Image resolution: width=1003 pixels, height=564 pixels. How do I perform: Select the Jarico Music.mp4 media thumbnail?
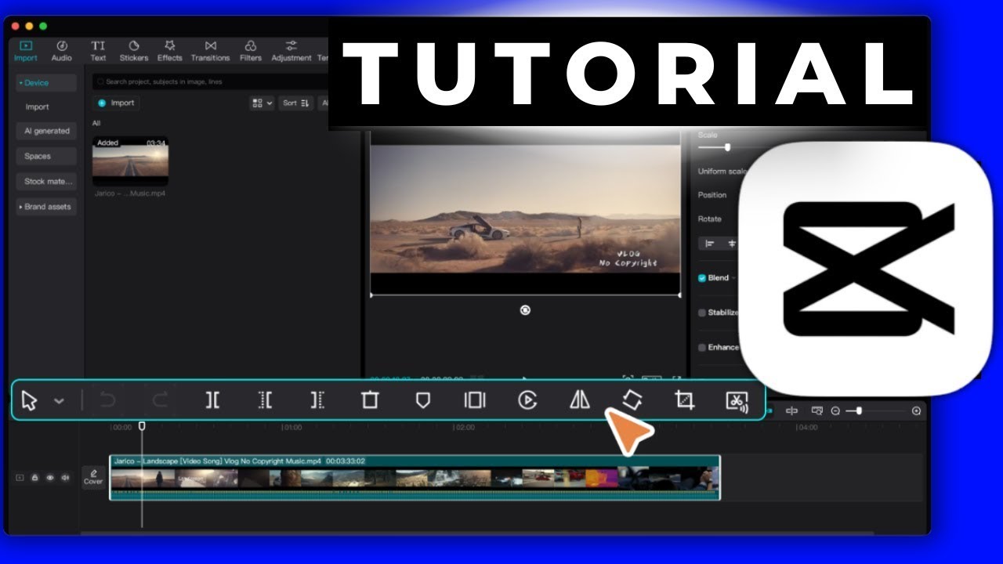tap(130, 161)
